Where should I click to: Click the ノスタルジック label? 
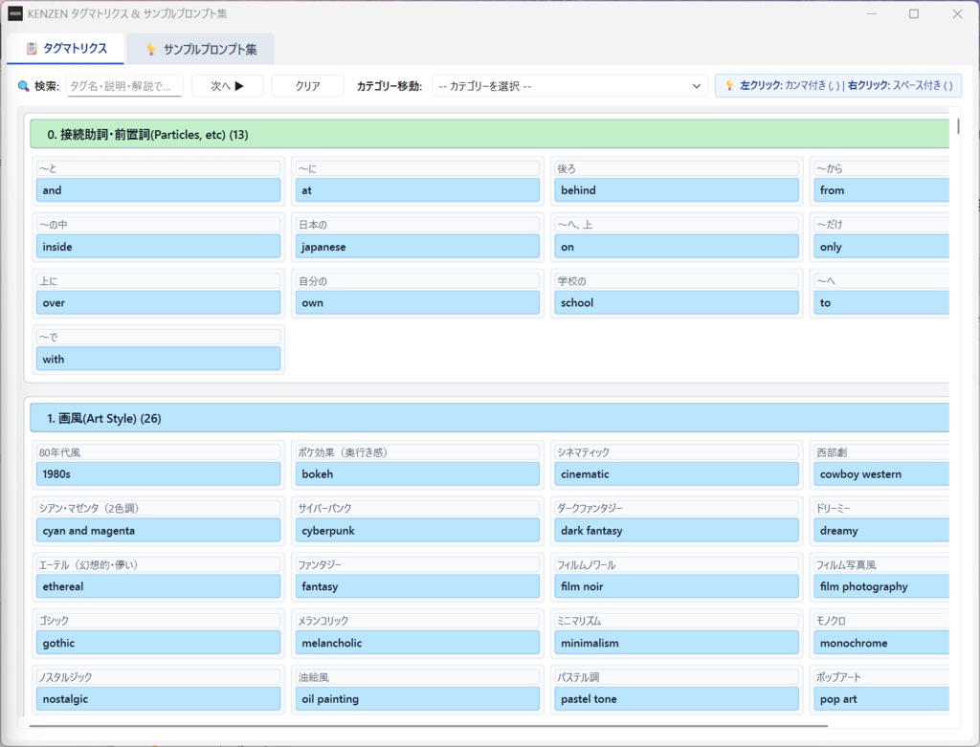pyautogui.click(x=158, y=676)
